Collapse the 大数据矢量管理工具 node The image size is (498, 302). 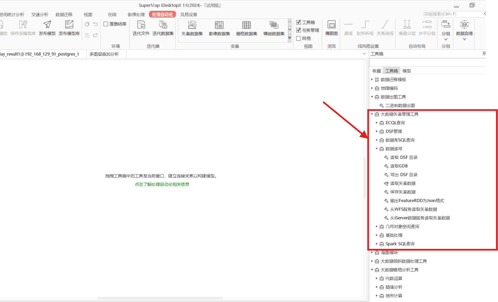coord(372,114)
